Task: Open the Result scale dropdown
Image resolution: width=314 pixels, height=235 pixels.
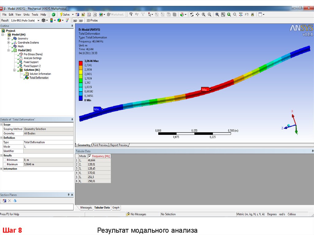Action: coord(38,20)
